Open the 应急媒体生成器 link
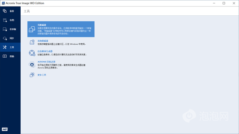This screenshot has width=239, height=134. 45,51
